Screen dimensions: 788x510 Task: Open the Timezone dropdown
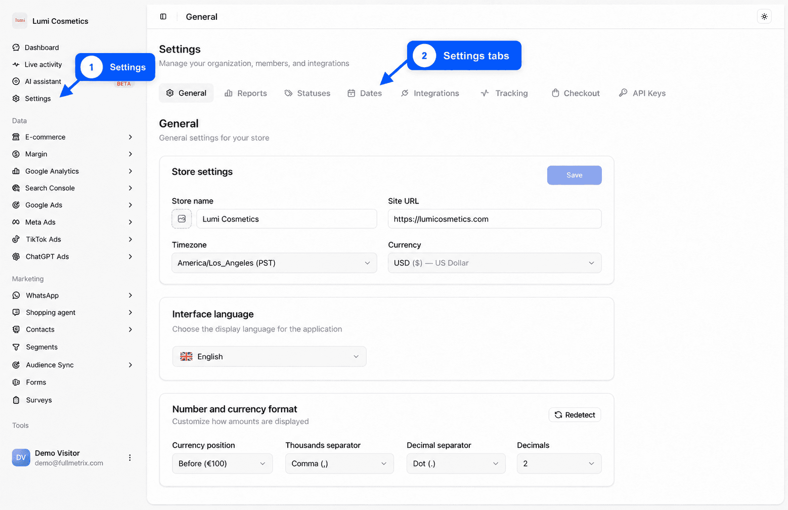click(x=274, y=263)
